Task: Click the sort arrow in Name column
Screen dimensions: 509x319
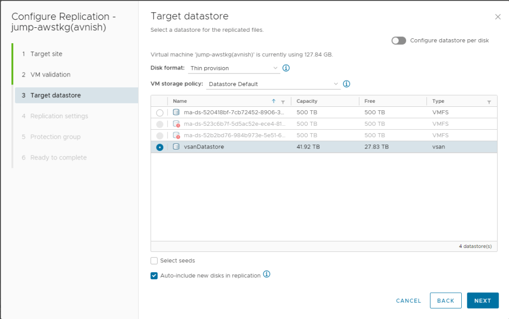Action: pyautogui.click(x=273, y=101)
